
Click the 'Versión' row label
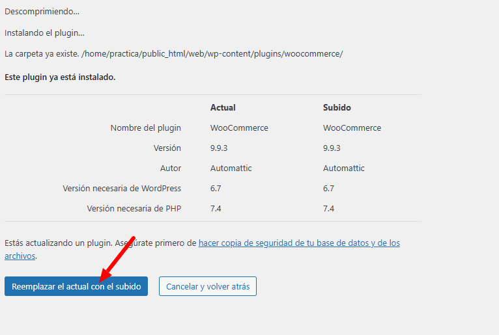pos(167,148)
